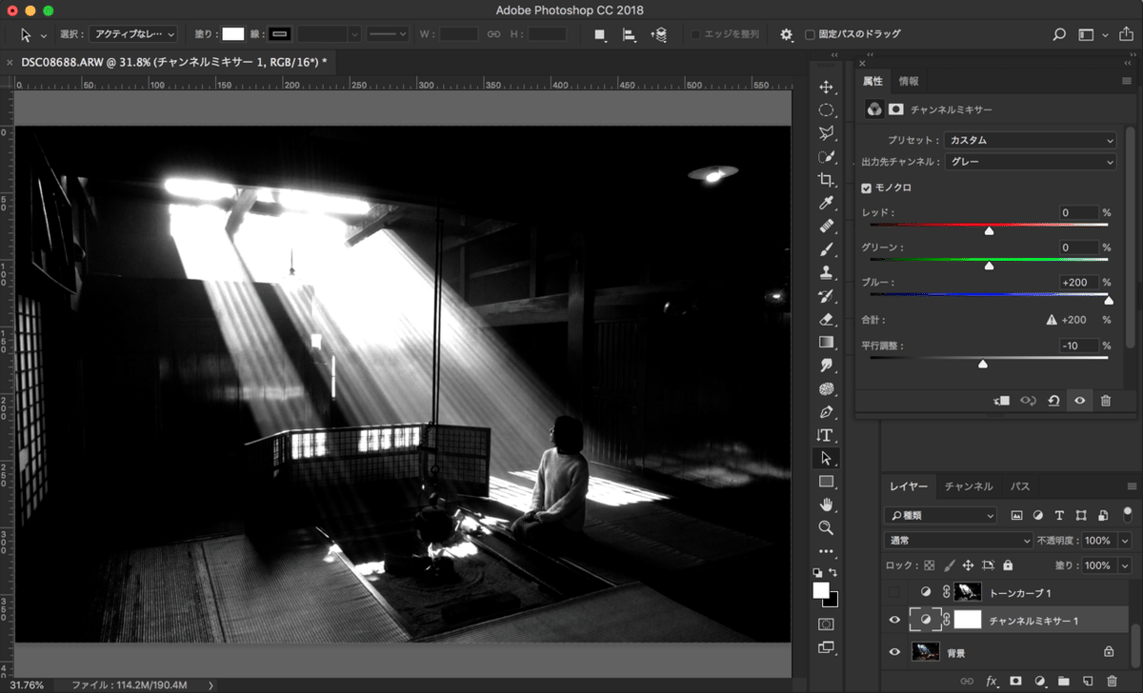Select the Elliptical Marquee tool
This screenshot has width=1143, height=693.
pos(826,109)
